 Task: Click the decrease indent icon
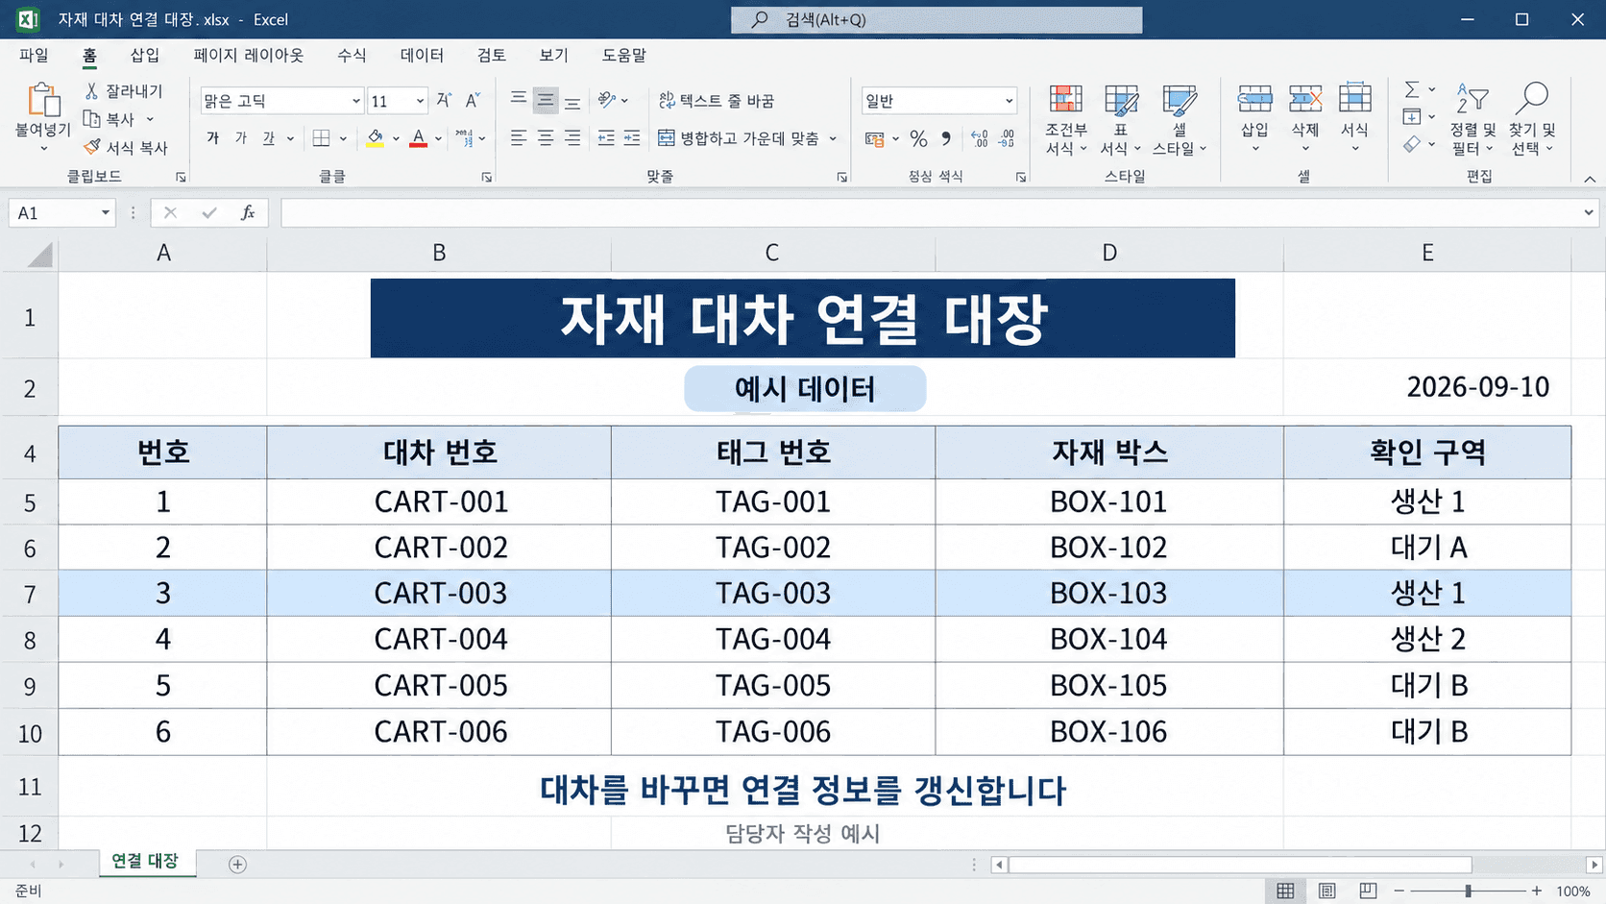pyautogui.click(x=605, y=138)
